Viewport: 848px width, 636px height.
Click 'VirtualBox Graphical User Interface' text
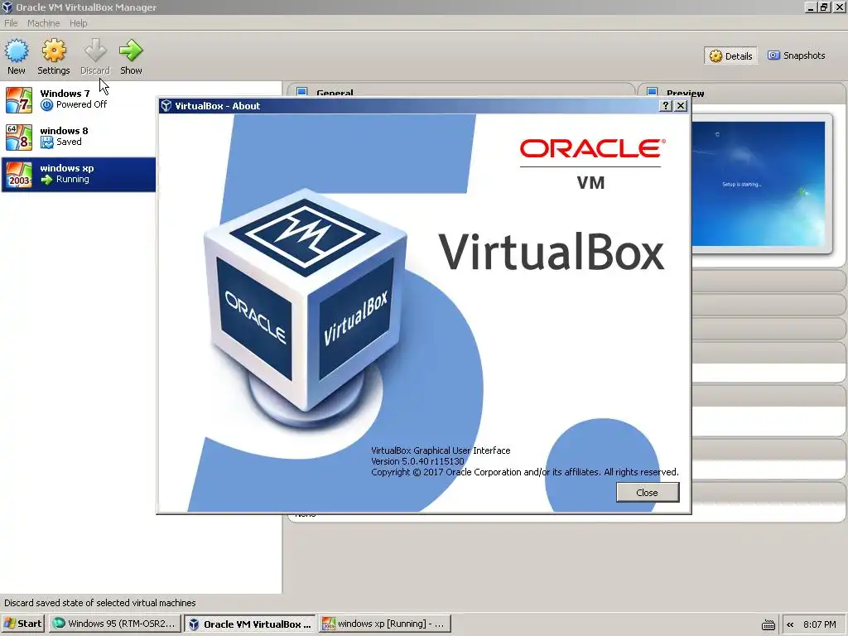441,450
